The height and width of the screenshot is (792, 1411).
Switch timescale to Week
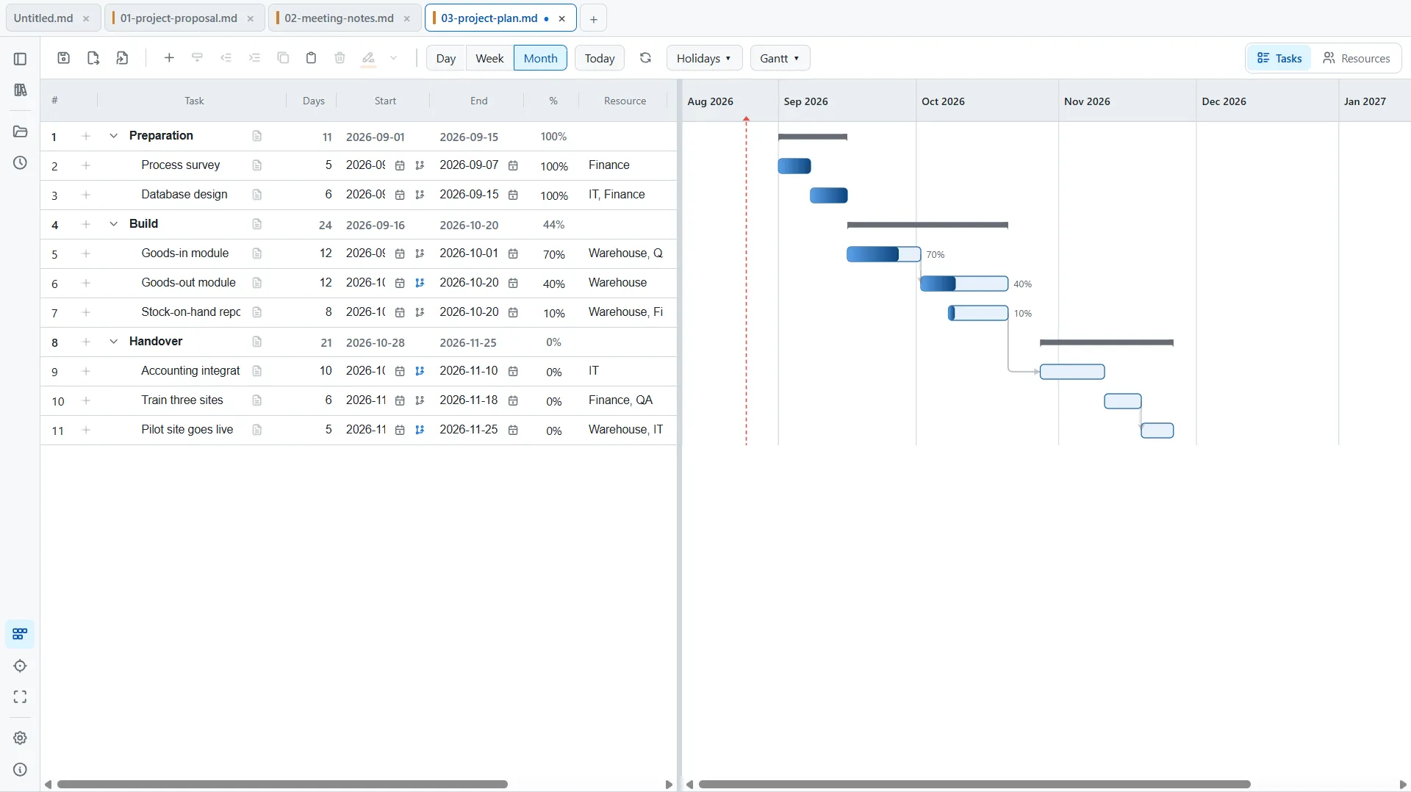[489, 58]
